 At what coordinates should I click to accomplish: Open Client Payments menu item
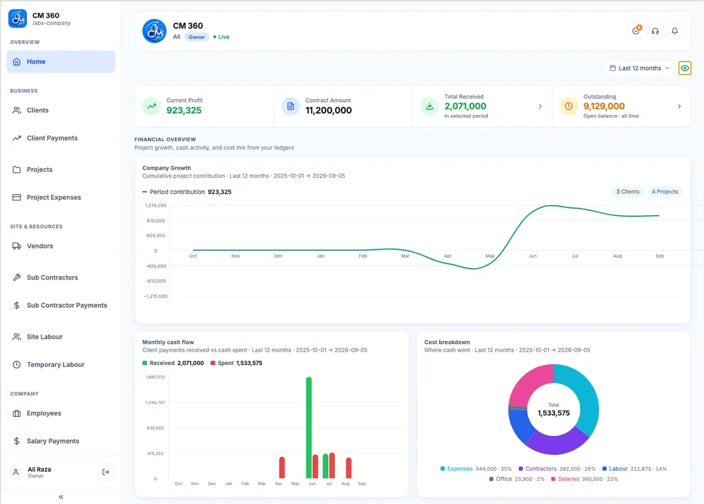point(61,138)
